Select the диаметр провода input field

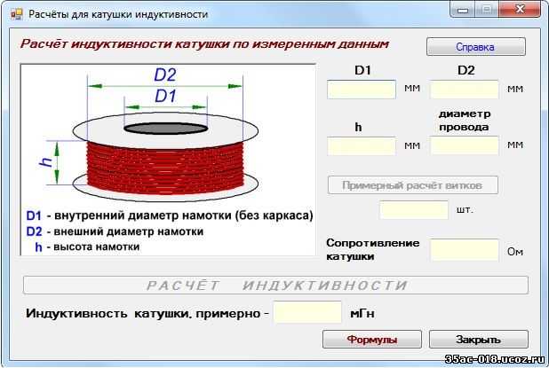pos(465,146)
